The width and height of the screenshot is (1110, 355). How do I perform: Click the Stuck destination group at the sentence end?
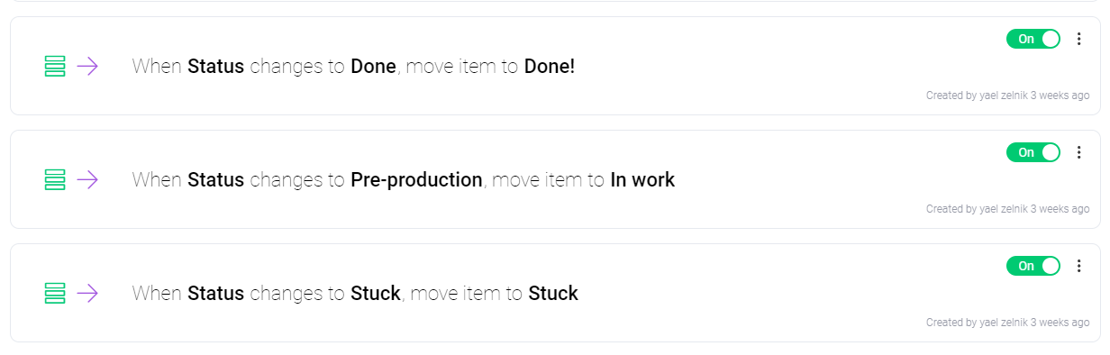point(553,294)
